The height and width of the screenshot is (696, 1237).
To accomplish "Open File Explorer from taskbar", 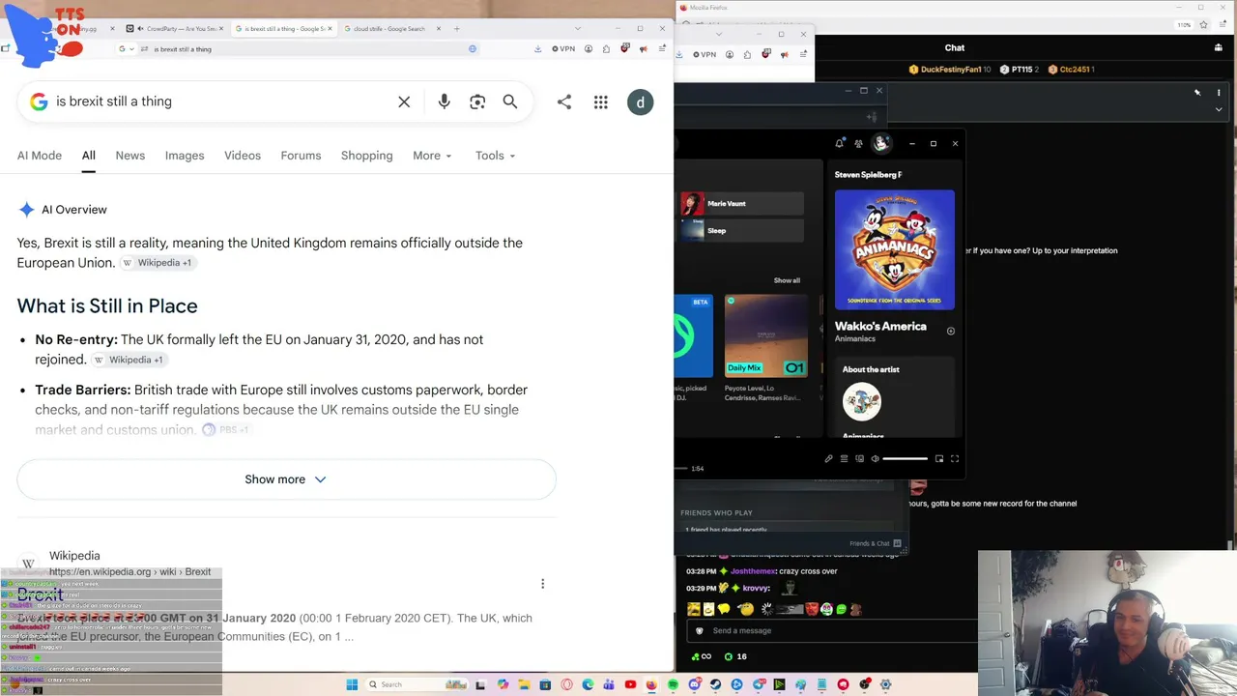I will pyautogui.click(x=524, y=684).
